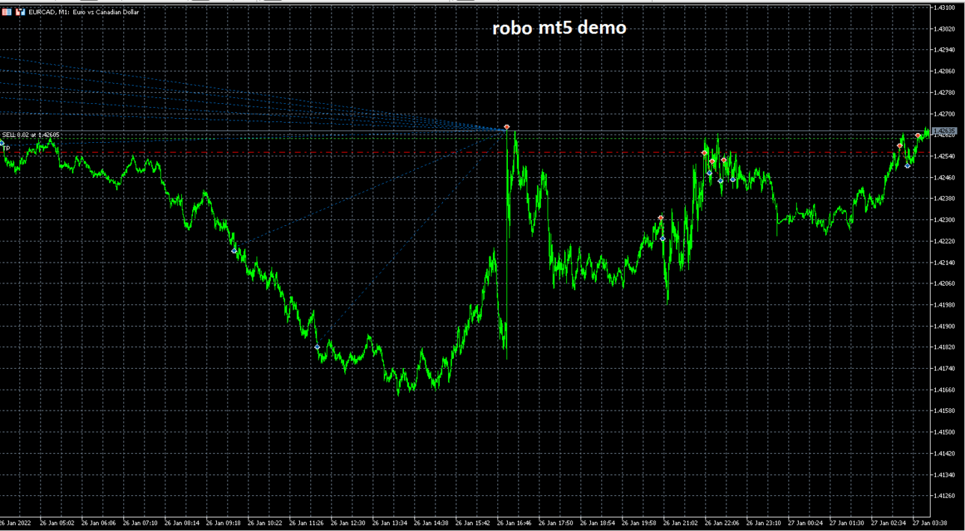Image resolution: width=965 pixels, height=531 pixels.
Task: Click the 27 Jan 01:30 time label
Action: coord(847,523)
